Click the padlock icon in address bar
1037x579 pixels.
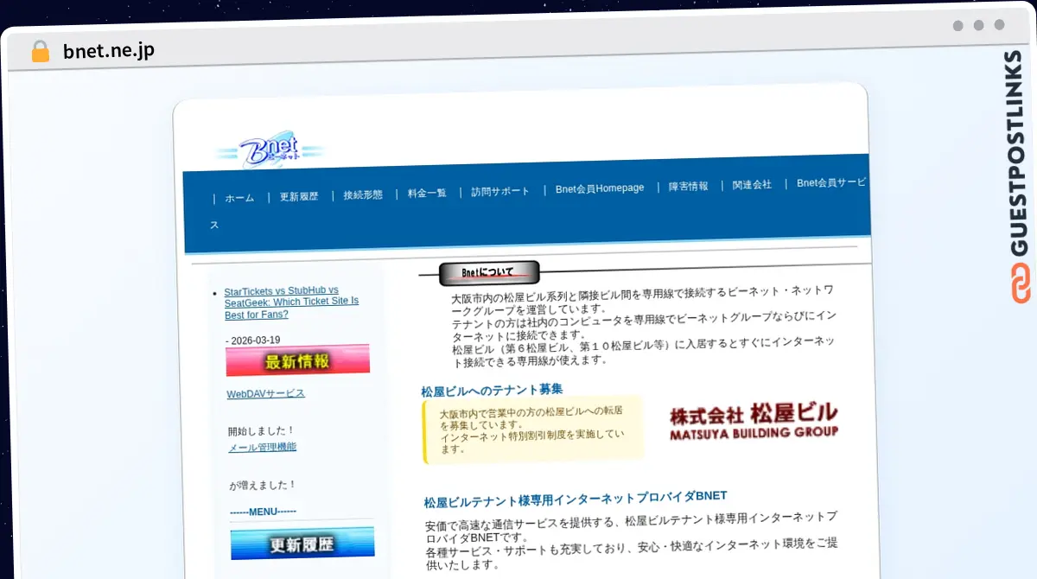[40, 51]
